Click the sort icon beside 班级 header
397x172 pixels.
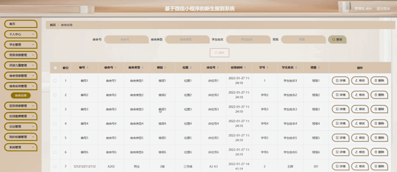coord(319,68)
